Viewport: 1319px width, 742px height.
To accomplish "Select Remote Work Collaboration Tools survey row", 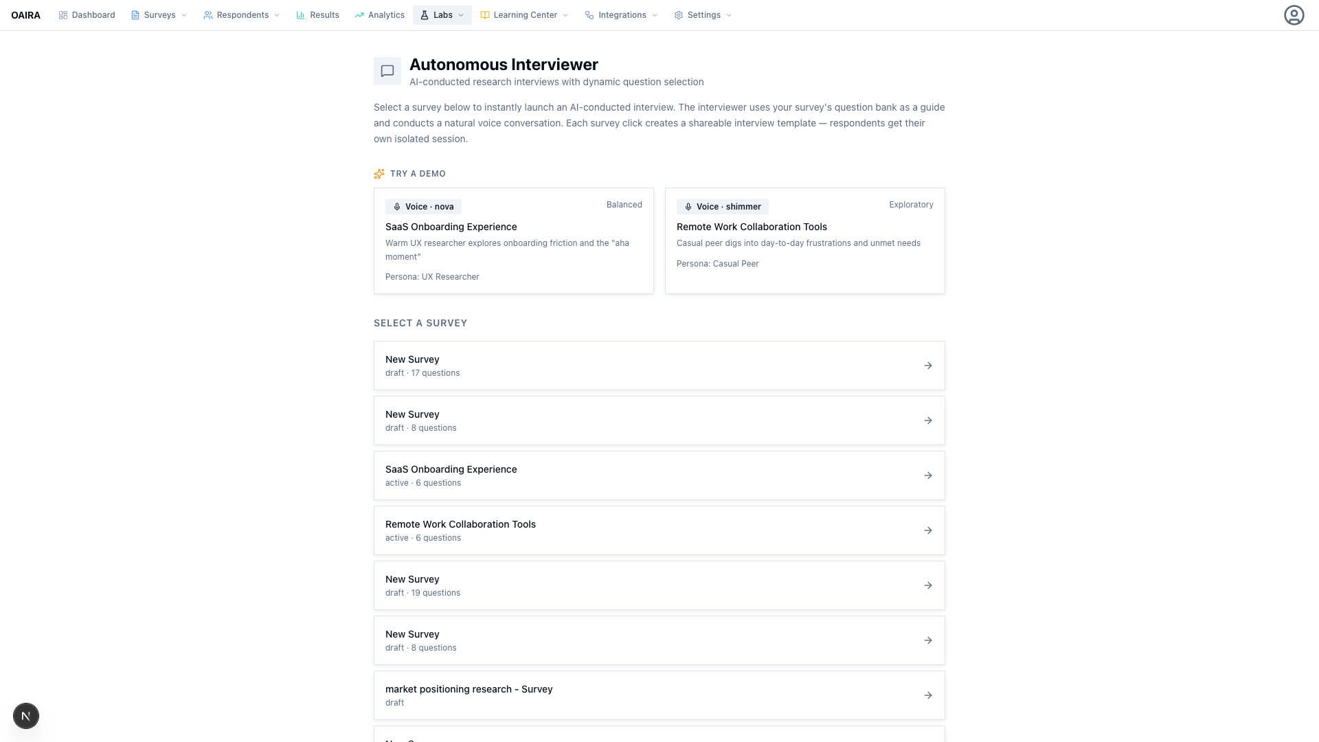I will point(659,530).
